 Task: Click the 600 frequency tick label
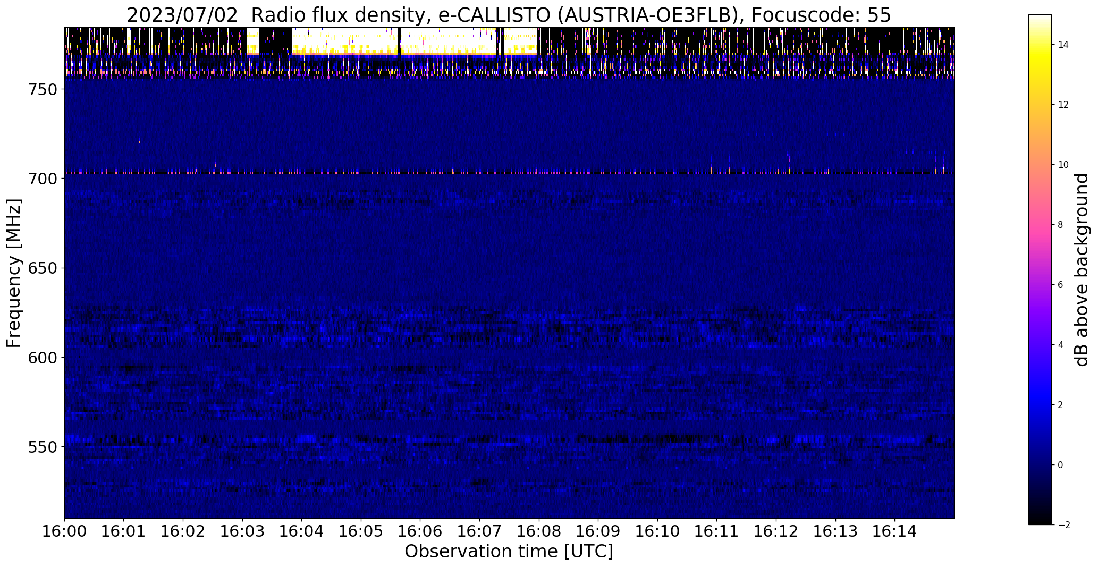42,358
